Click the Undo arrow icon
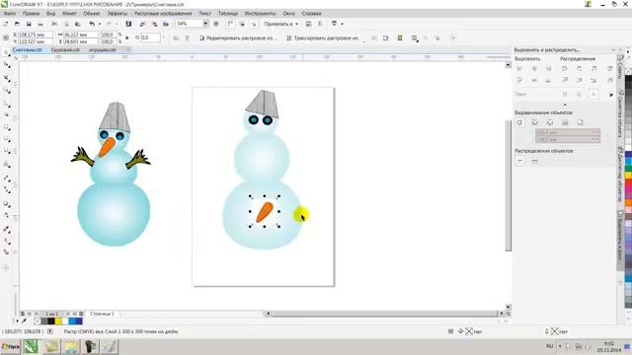This screenshot has width=632, height=355. point(92,24)
